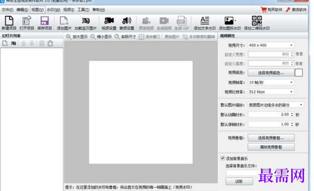Expand the frame rate 10 帧/秒 dropdown

(x=271, y=82)
